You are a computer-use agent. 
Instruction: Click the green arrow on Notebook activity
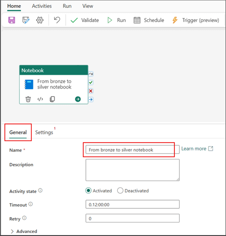[x=78, y=99]
